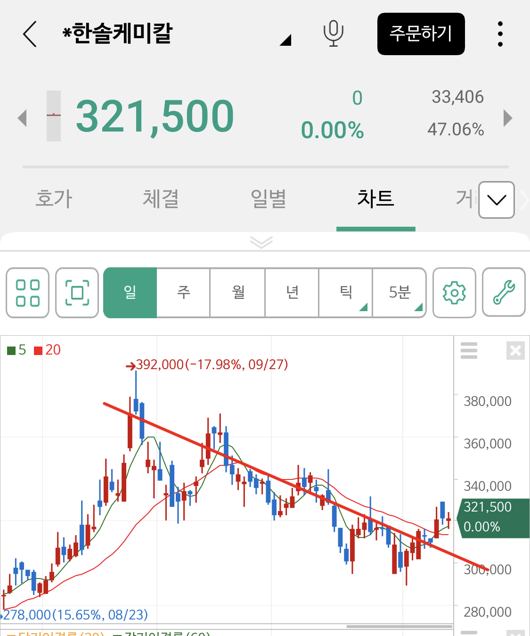Open stock selector triangle next to 한솔케미칼

coord(285,40)
